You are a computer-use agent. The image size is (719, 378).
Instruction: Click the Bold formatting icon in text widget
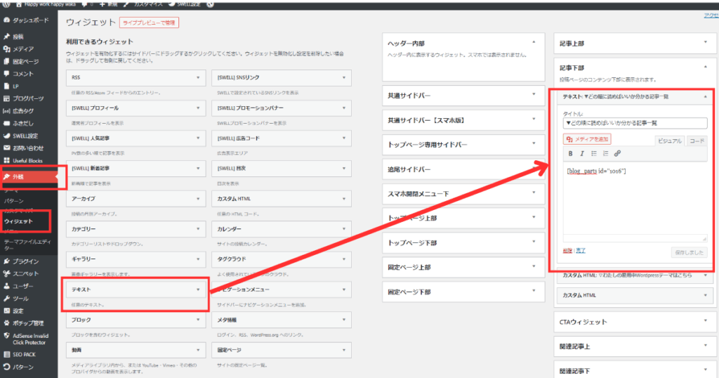pyautogui.click(x=570, y=153)
